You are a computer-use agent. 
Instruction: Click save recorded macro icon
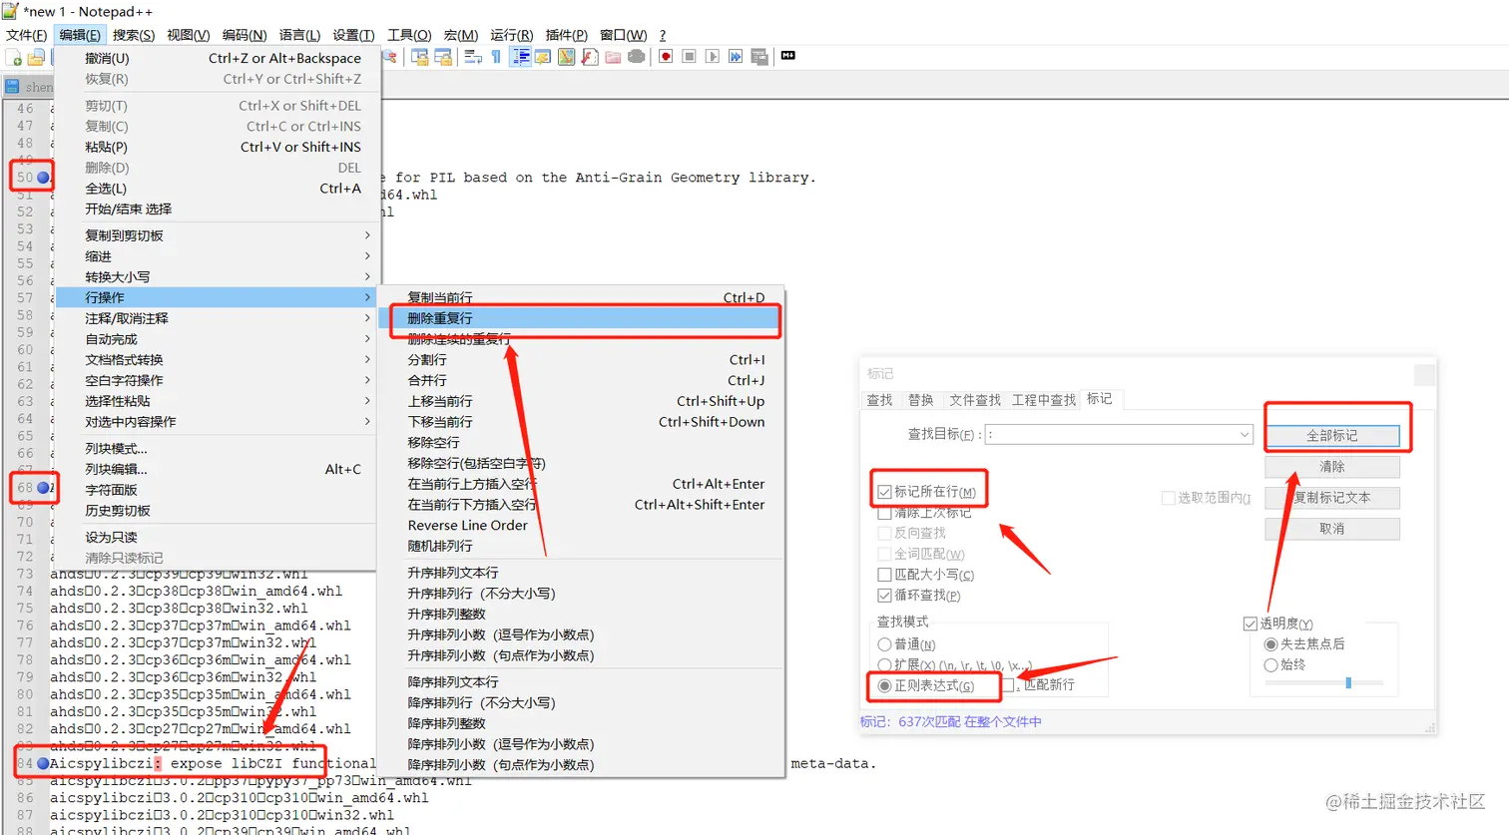759,57
